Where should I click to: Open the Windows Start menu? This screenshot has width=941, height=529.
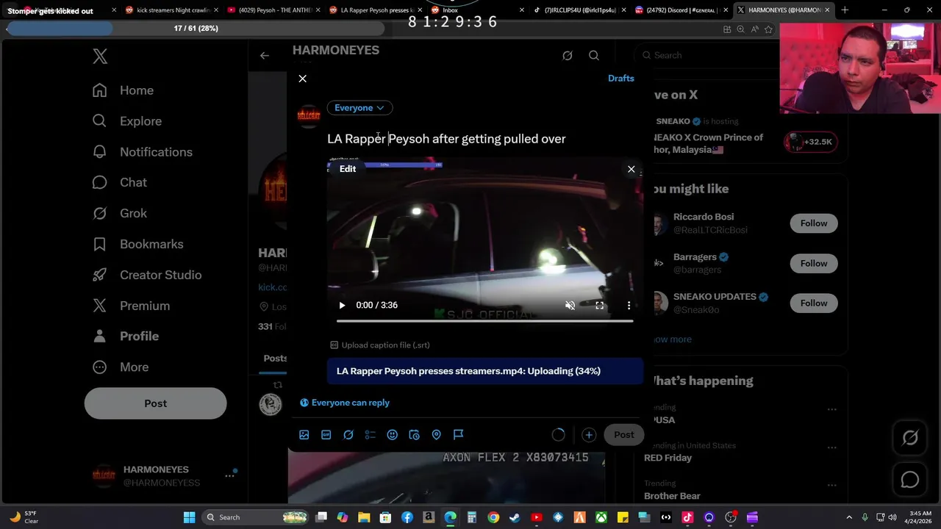189,517
